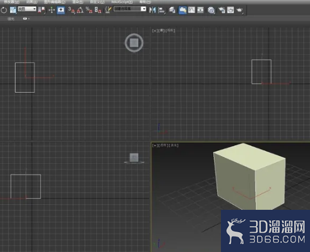
Task: Open the Curve Editor
Action: [x=191, y=10]
